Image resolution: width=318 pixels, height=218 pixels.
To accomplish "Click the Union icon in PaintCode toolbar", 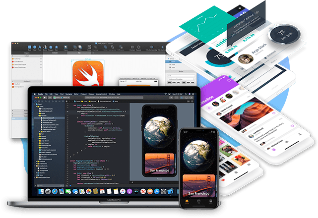I will point(106,47).
